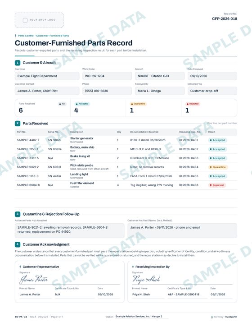252x327 pixels.
Task: Click customer representative date 09/10/2026
Action: [x=105, y=295]
